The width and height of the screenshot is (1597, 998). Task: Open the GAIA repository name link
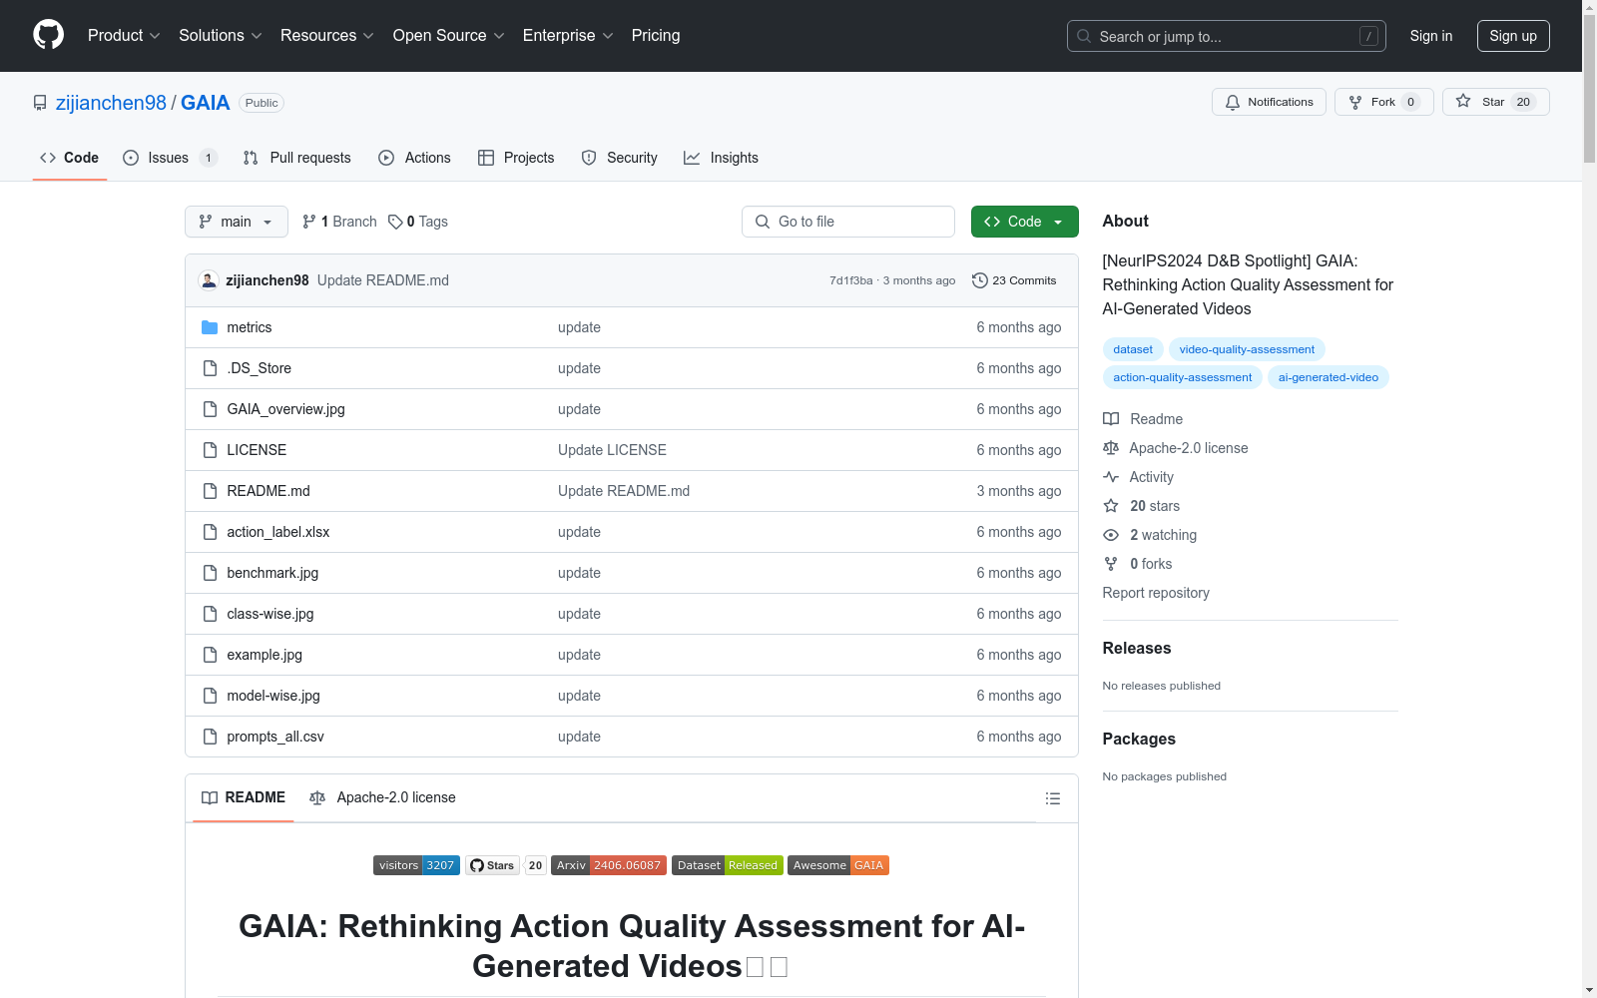tap(205, 103)
